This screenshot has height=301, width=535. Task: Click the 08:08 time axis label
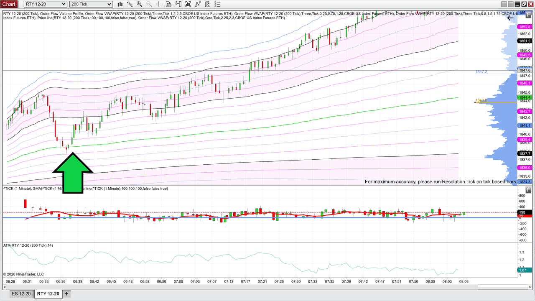[464, 282]
